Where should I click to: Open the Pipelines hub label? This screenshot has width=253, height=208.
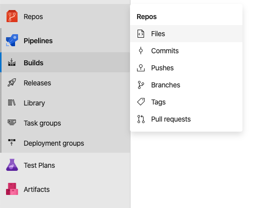tap(38, 41)
